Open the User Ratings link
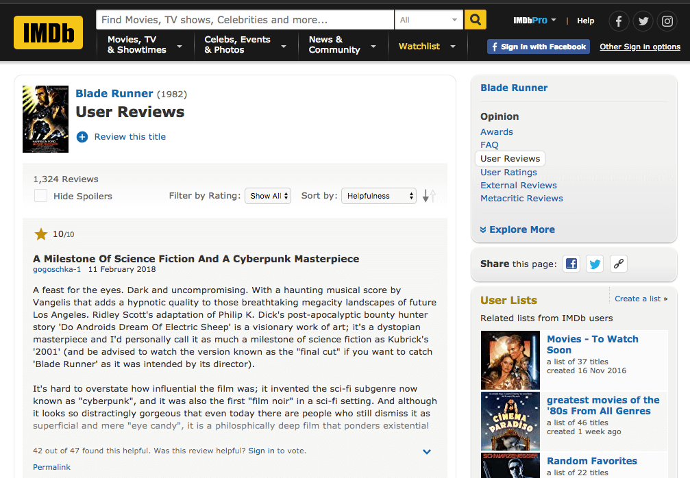The image size is (690, 478). click(x=508, y=173)
